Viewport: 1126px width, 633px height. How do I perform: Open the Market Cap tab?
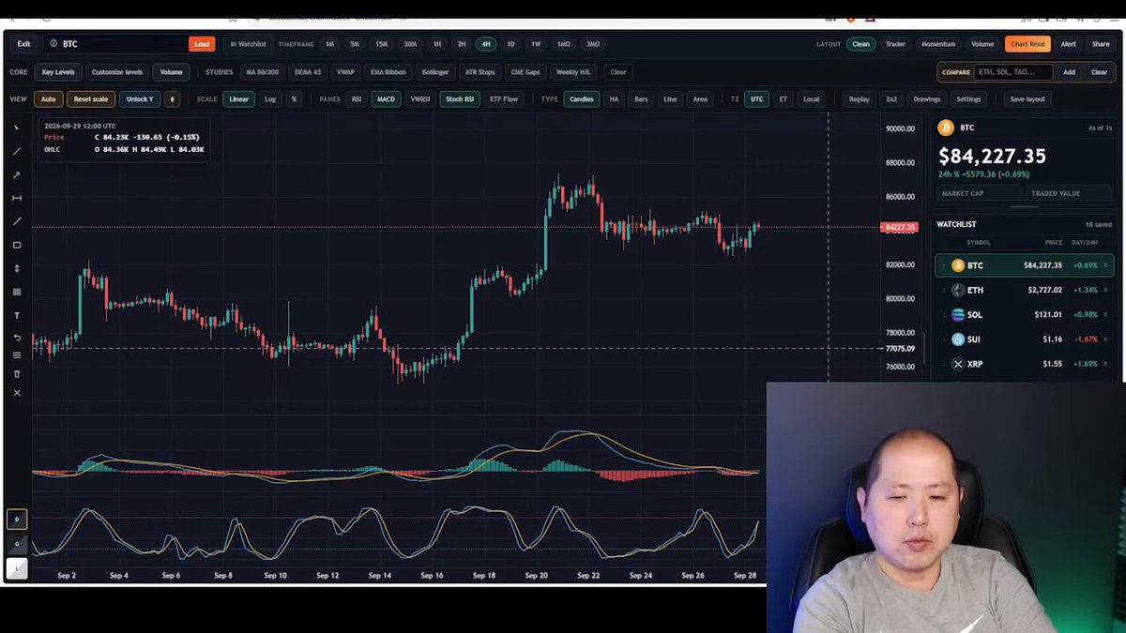pyautogui.click(x=981, y=193)
